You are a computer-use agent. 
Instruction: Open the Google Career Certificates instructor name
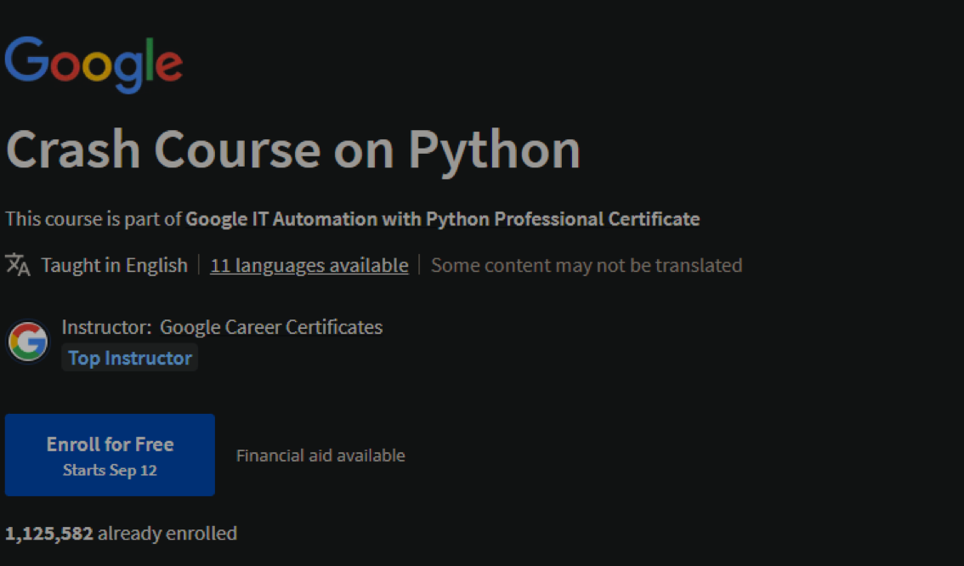[271, 327]
